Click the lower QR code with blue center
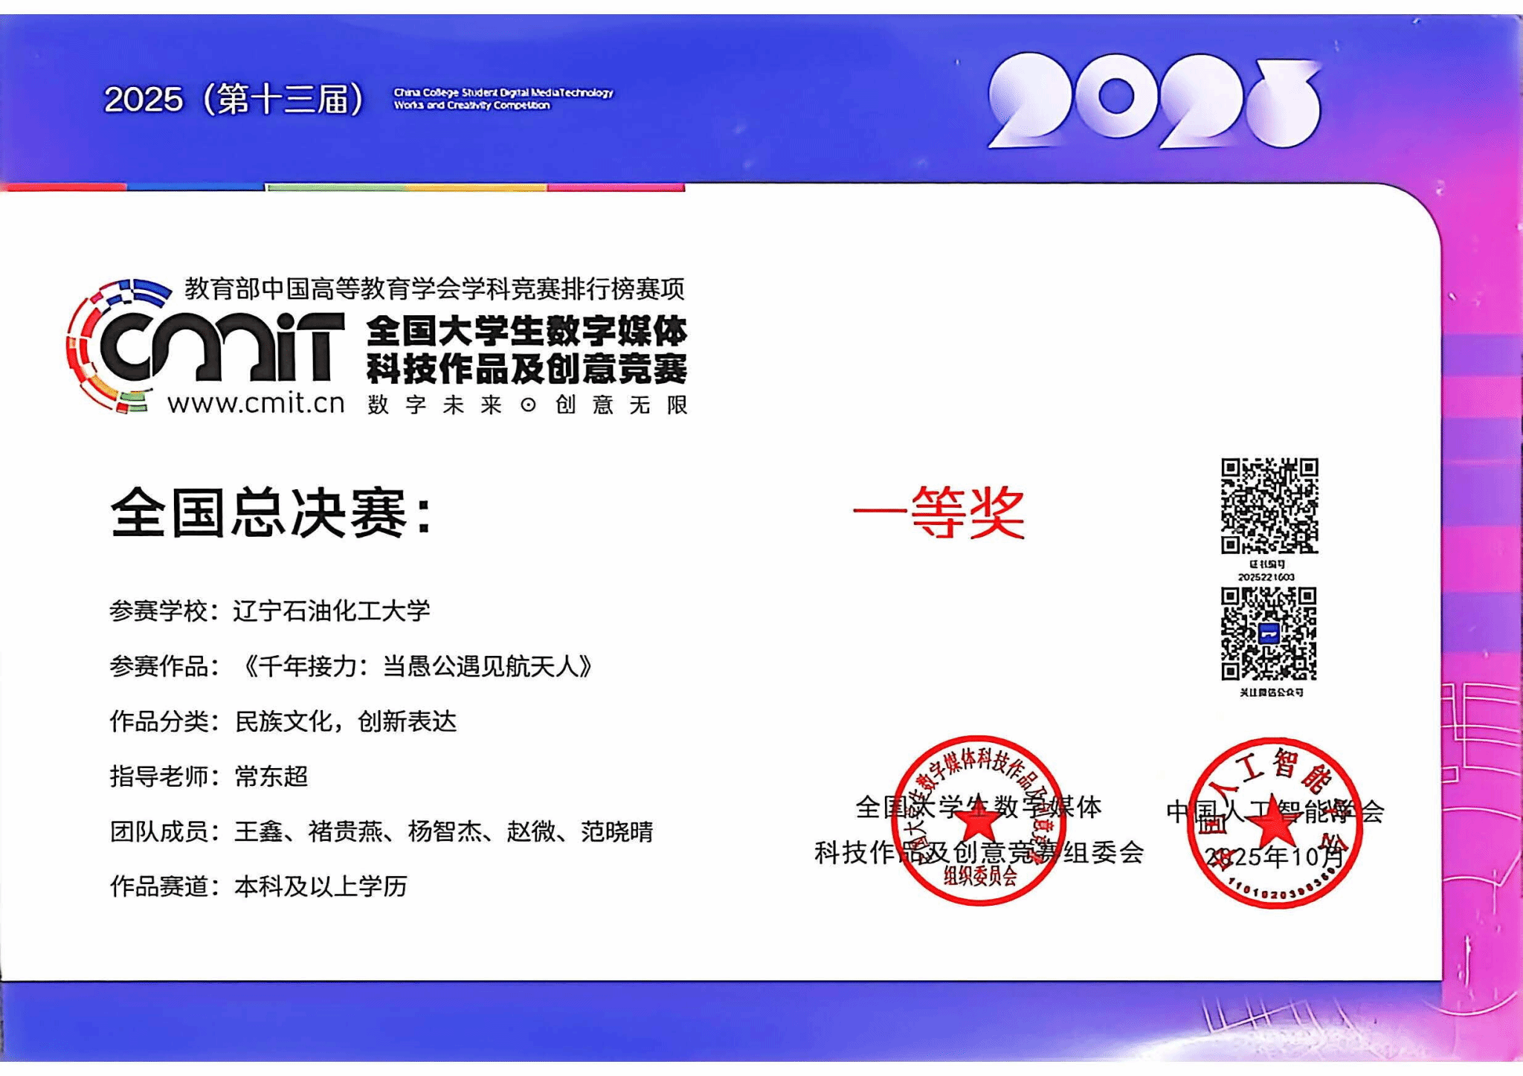This screenshot has height=1076, width=1523. [1269, 634]
